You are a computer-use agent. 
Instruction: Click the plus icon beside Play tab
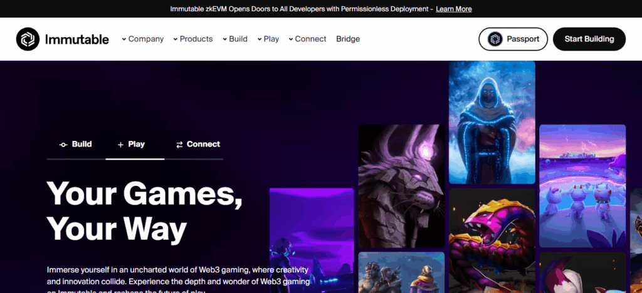[120, 145]
